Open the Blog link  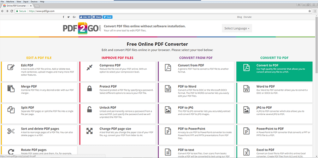(x=239, y=17)
